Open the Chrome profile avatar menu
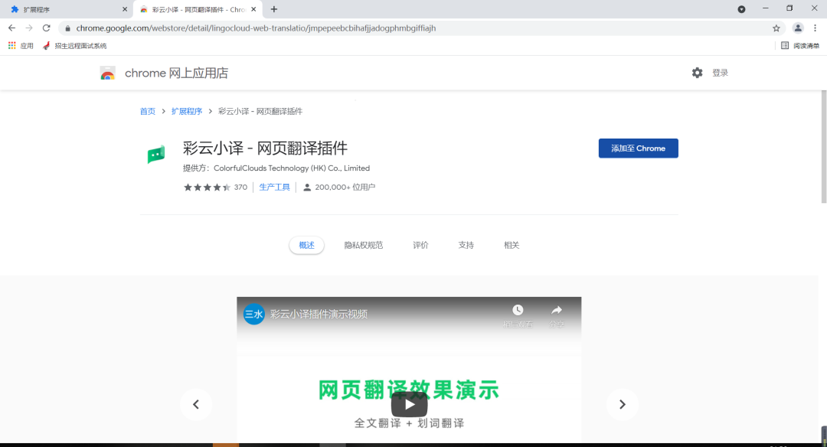The height and width of the screenshot is (447, 827). [798, 28]
